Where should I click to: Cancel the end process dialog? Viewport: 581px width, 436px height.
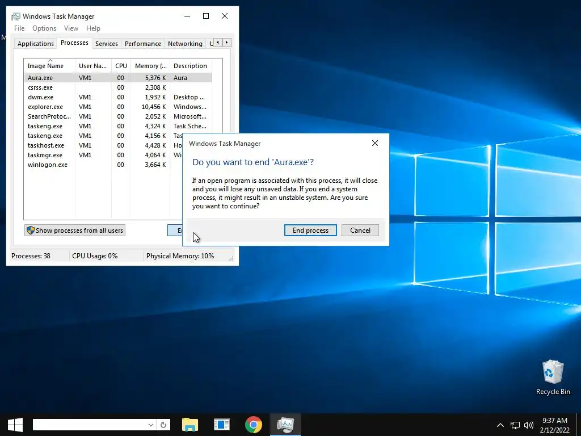click(360, 230)
